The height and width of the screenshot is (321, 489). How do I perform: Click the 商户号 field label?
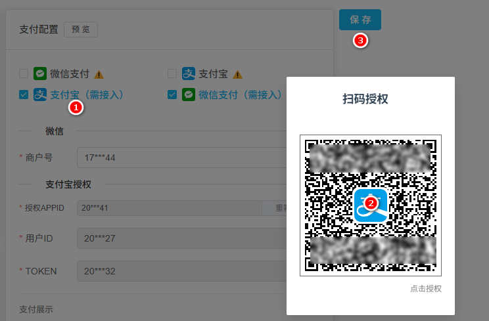(39, 158)
